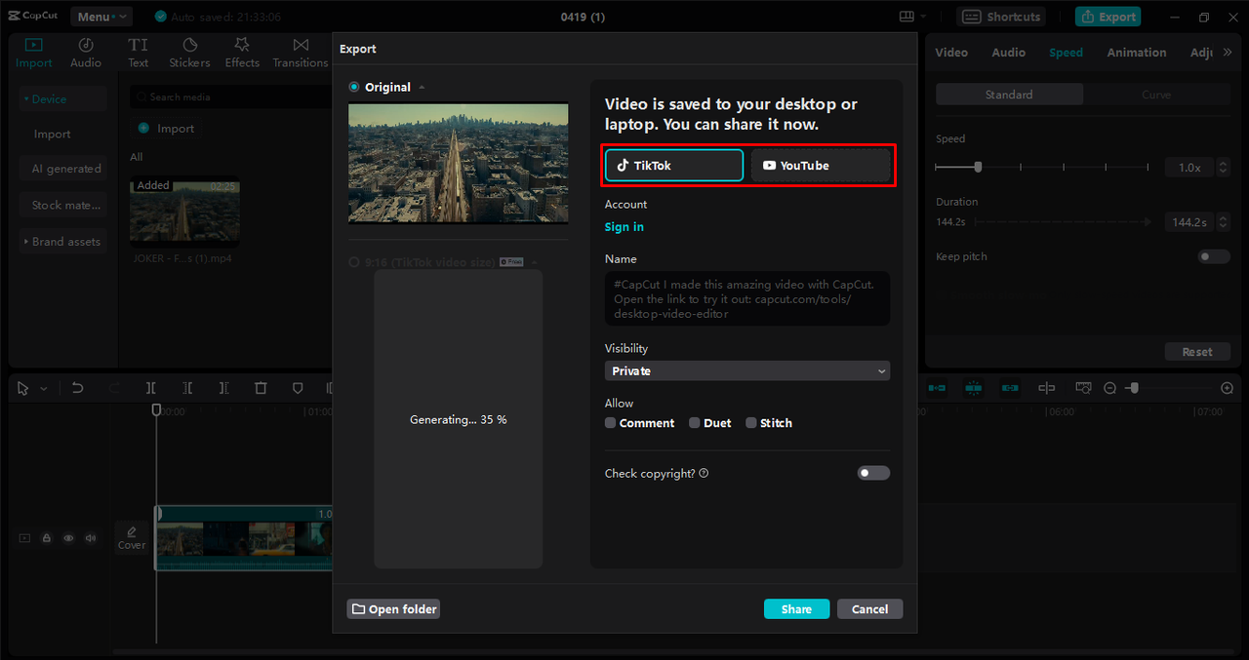Image resolution: width=1249 pixels, height=660 pixels.
Task: Click the Reset button in Speed panel
Action: click(1197, 352)
